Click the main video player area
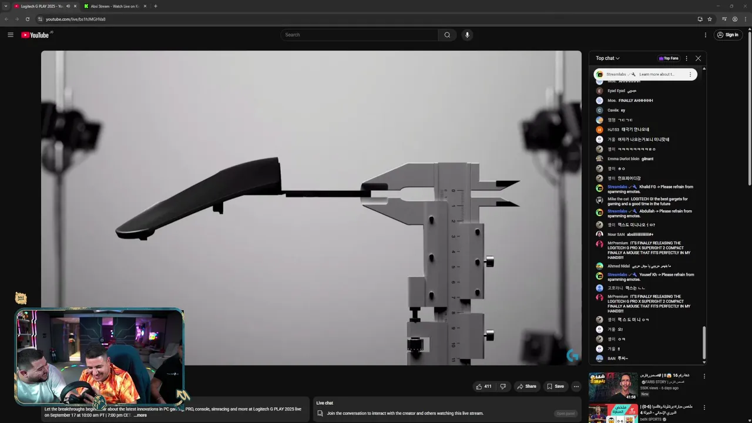The image size is (752, 423). pos(311,208)
